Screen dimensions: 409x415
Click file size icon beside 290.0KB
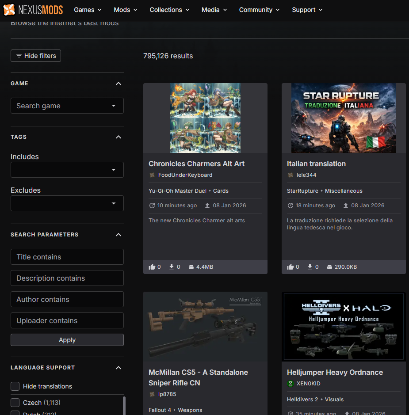click(x=329, y=267)
